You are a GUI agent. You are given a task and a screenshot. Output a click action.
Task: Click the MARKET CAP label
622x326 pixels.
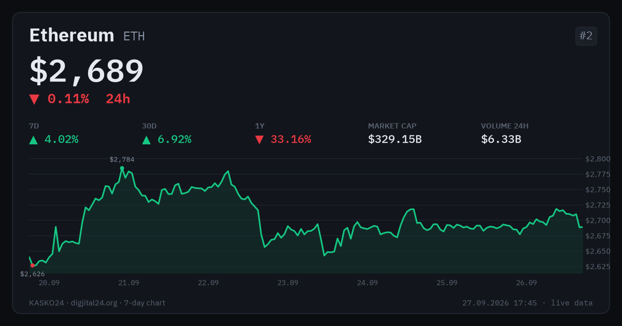(x=392, y=126)
